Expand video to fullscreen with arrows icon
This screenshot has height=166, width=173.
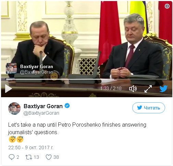click(x=148, y=89)
